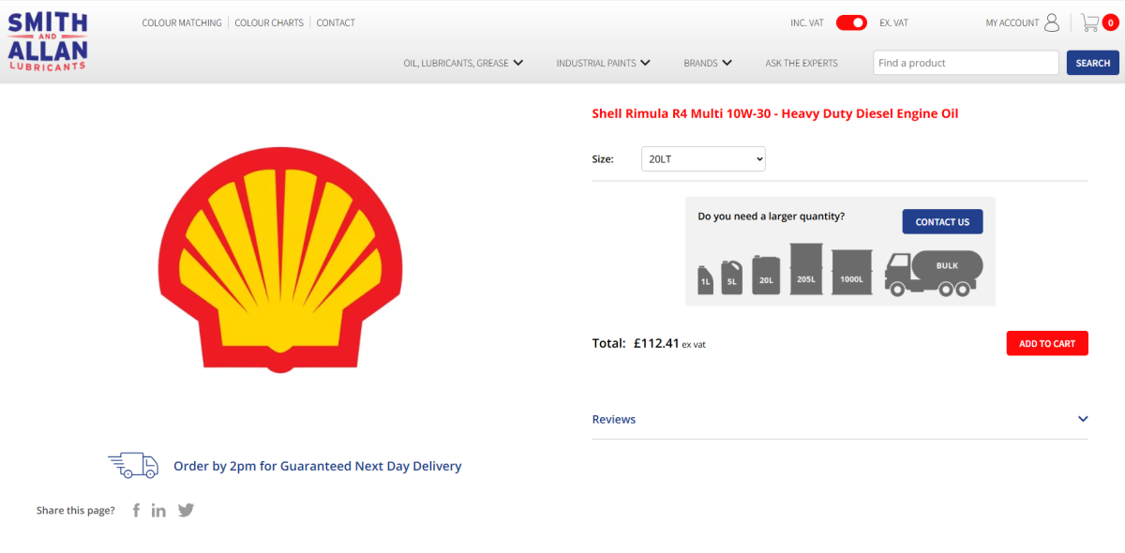1125x553 pixels.
Task: Open My Account user icon
Action: (x=1052, y=22)
